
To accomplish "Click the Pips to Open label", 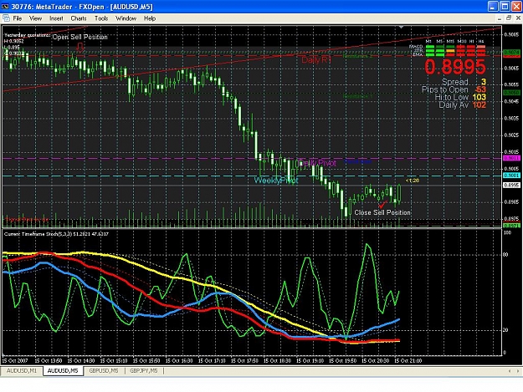I will [x=444, y=89].
